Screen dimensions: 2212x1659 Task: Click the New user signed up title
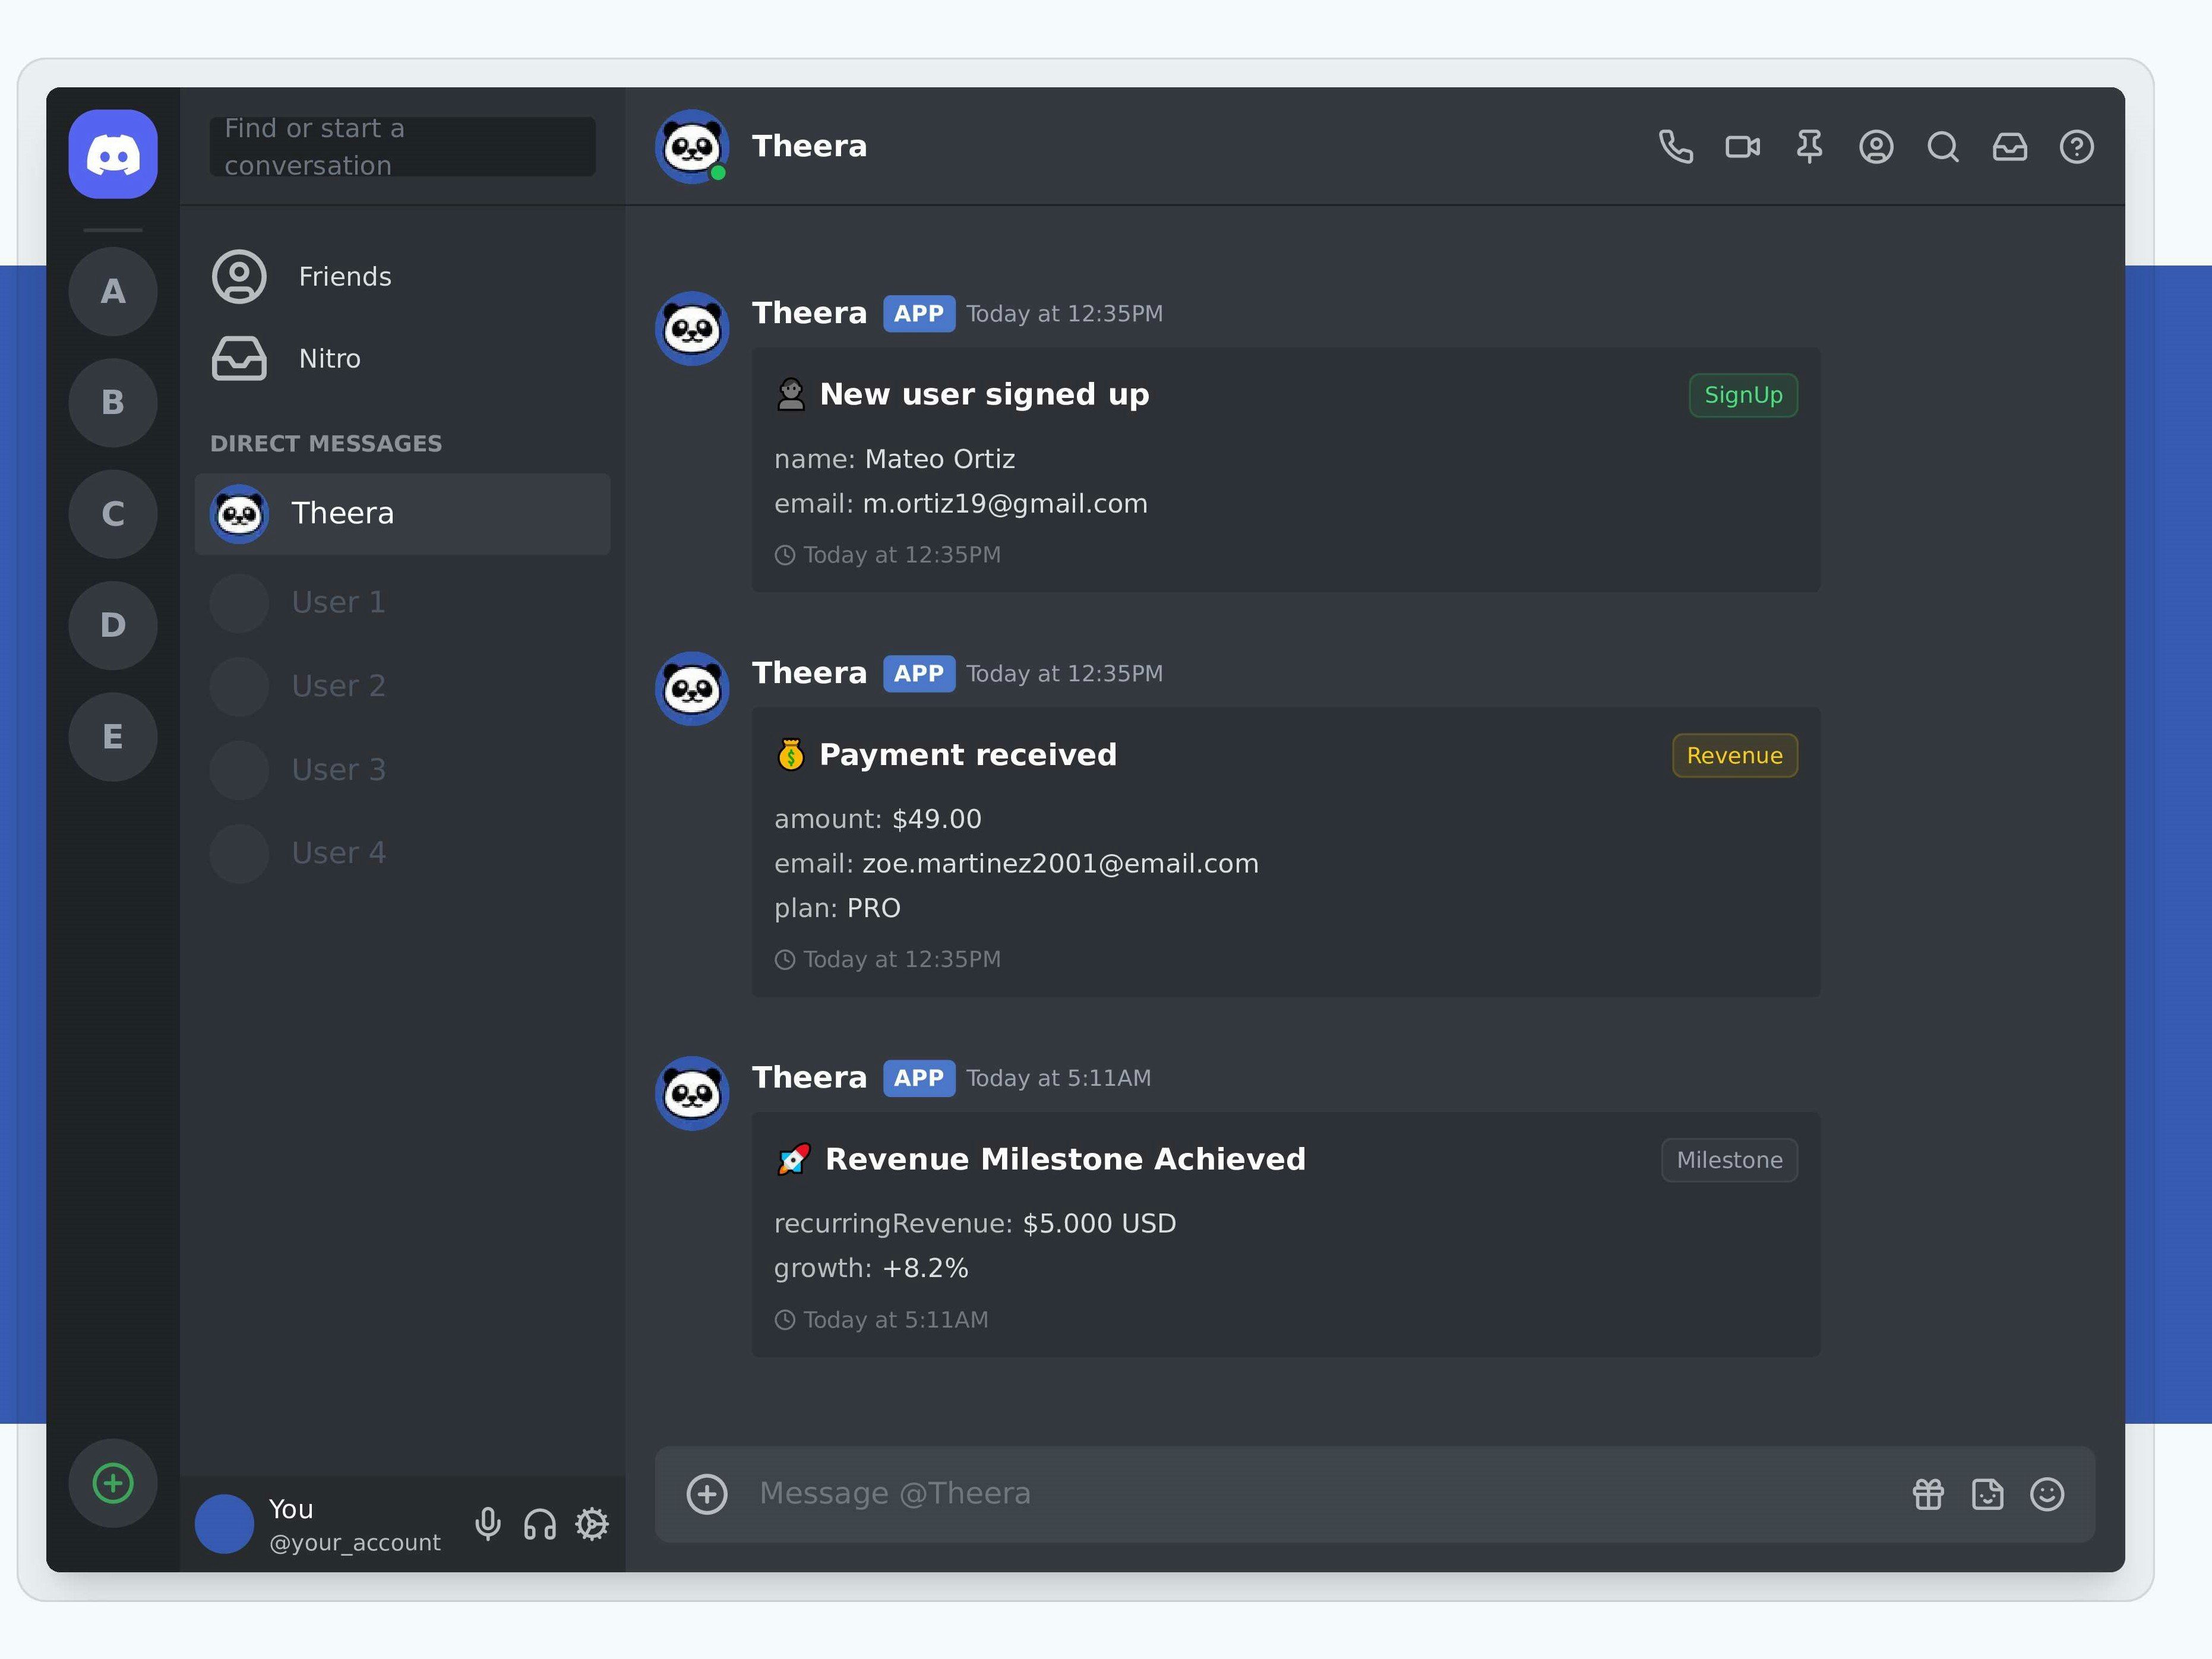tap(984, 395)
